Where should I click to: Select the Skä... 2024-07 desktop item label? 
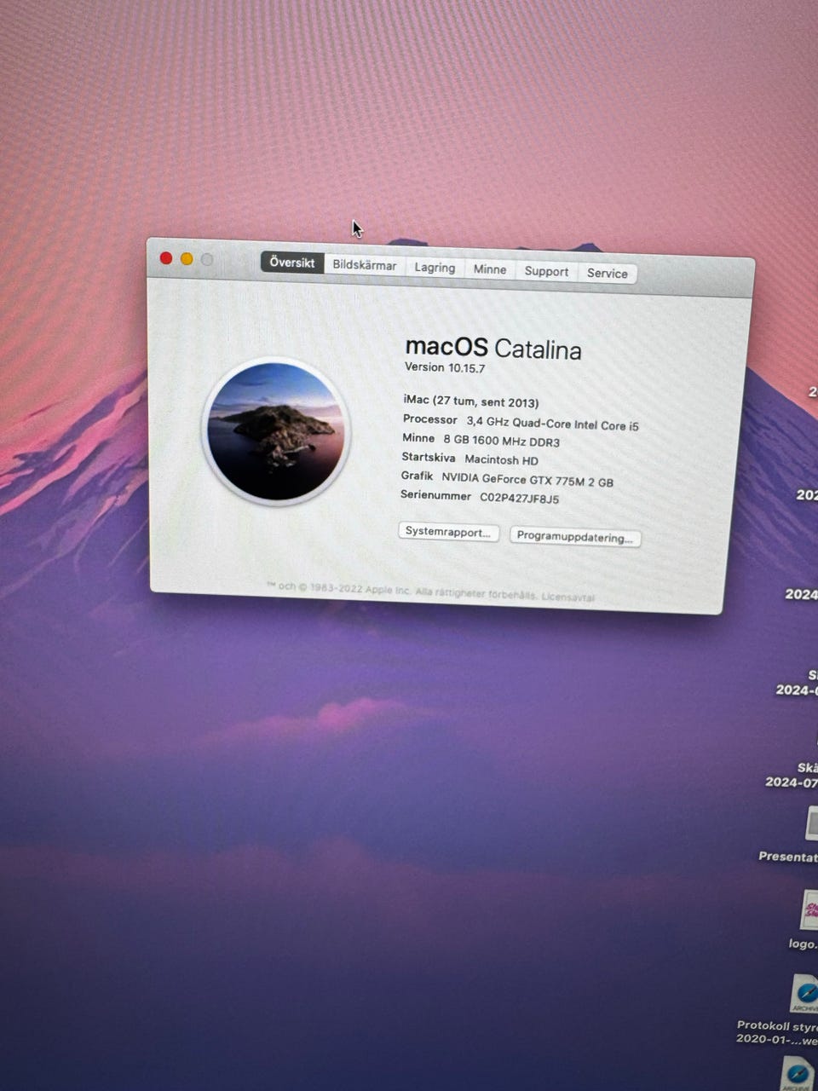coord(792,775)
